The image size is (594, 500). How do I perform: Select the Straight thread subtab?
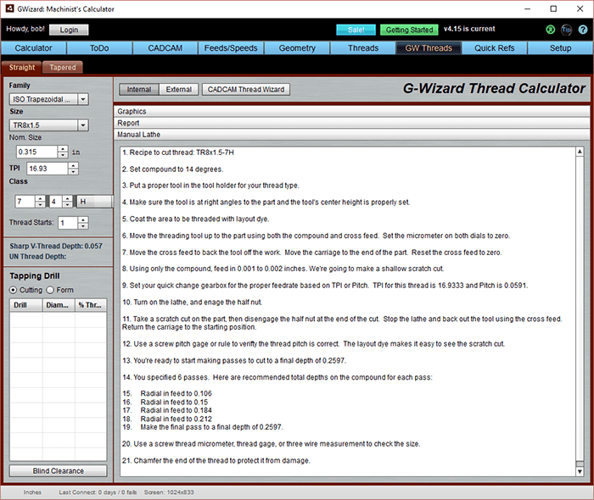[x=21, y=67]
